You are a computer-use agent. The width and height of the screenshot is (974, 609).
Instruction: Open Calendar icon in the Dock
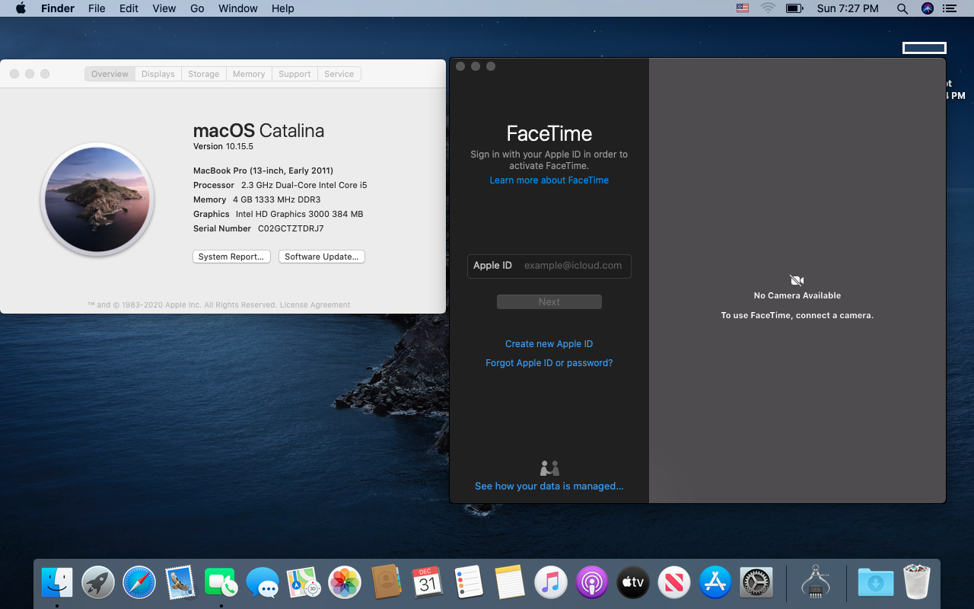click(427, 583)
